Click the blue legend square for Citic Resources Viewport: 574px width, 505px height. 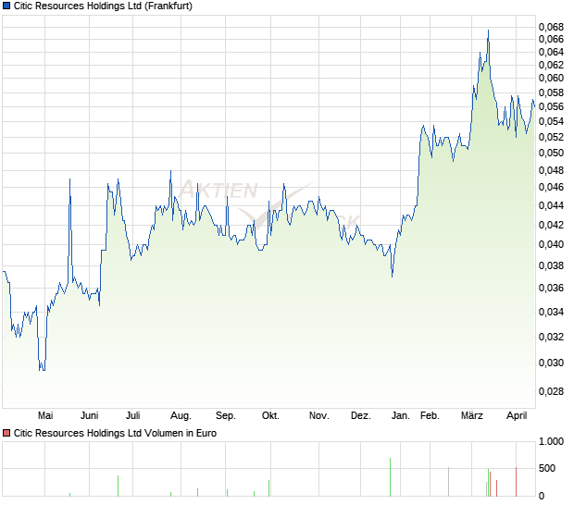click(x=6, y=6)
